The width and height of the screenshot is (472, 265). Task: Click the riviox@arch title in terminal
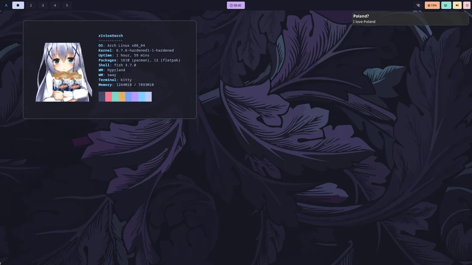pos(111,36)
